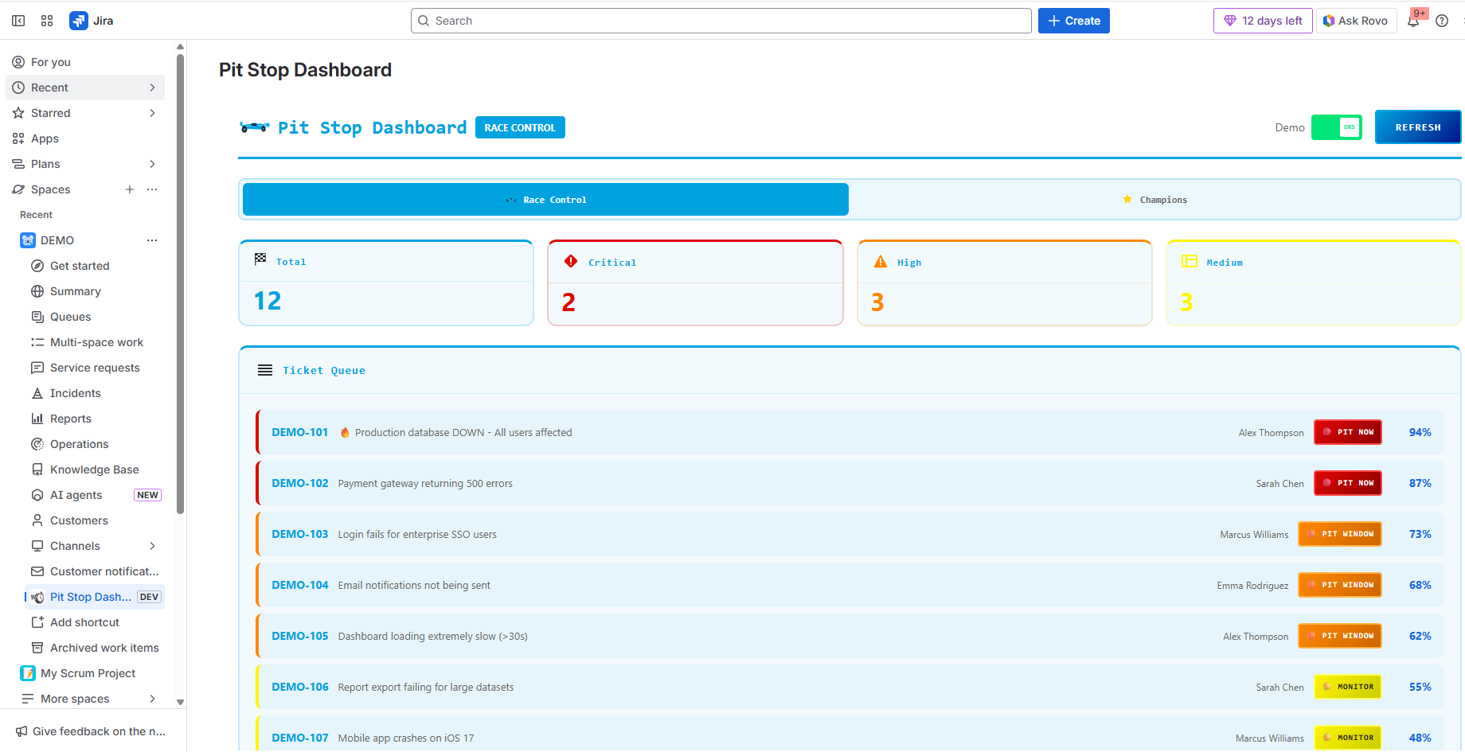
Task: Click PIT NOW badge on DEMO-101
Action: coord(1348,432)
